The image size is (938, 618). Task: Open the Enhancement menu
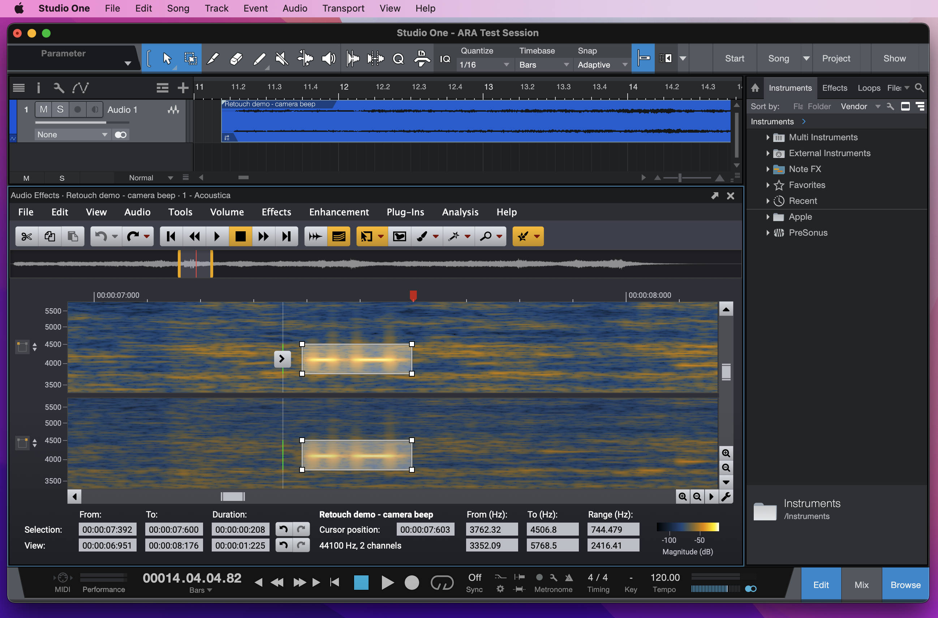coord(339,212)
